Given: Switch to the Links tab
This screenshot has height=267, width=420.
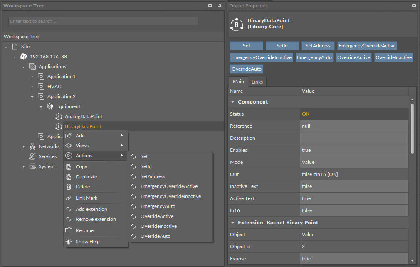Looking at the screenshot, I should 257,82.
